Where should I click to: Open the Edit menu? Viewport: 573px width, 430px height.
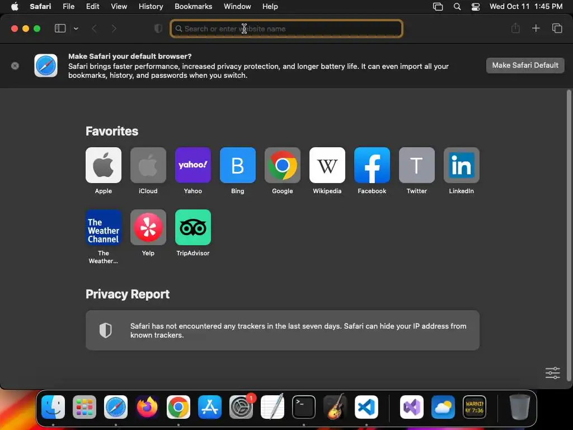pos(92,7)
